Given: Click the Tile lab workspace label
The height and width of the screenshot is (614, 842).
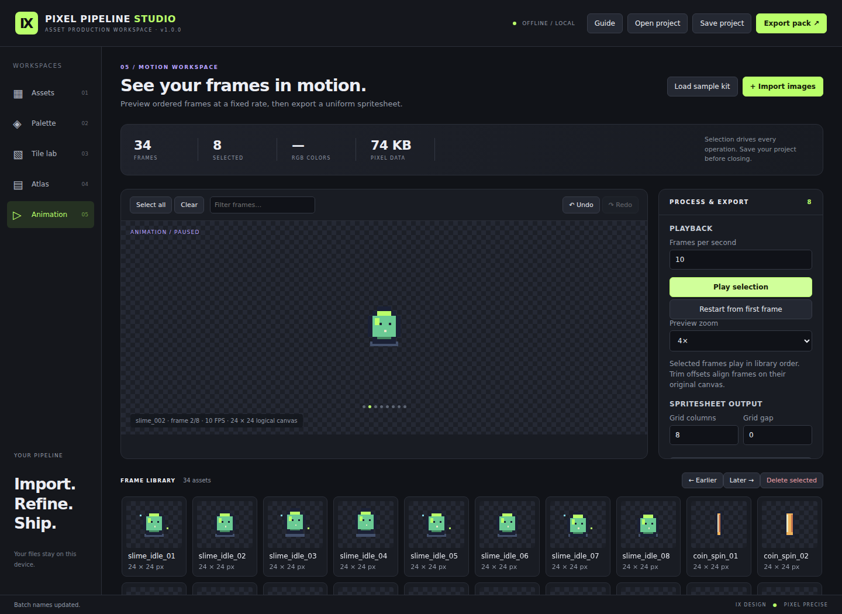Looking at the screenshot, I should (x=44, y=154).
